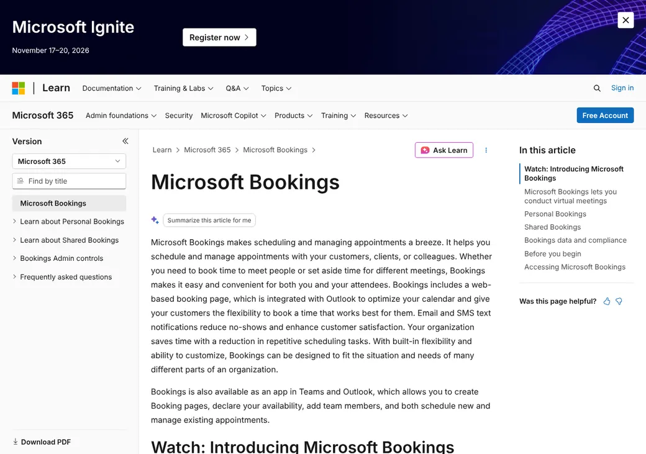Screen dimensions: 646x454
Task: Give thumbs down feedback for this page
Action: coord(619,301)
